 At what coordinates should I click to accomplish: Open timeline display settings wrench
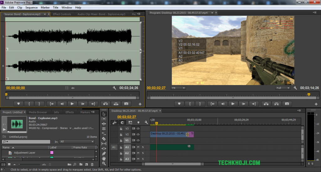coord(146,122)
